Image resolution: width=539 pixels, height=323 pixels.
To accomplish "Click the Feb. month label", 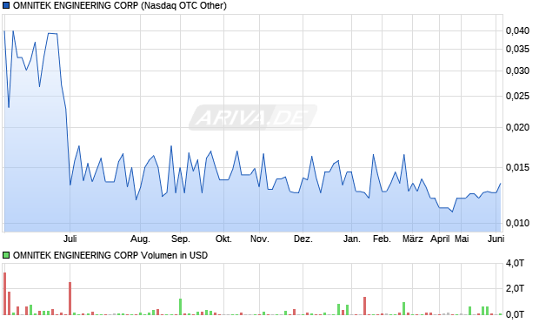I will 382,239.
